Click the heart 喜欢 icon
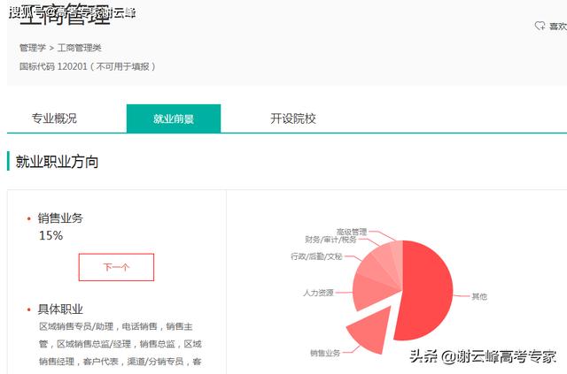This screenshot has height=374, width=567. coord(540,26)
